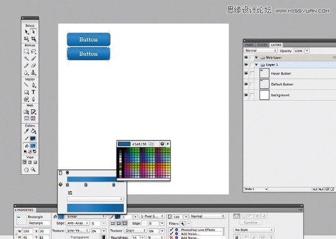Image resolution: width=336 pixels, height=239 pixels.
Task: Select the Marquee tool in Bitmap section
Action: 26,52
